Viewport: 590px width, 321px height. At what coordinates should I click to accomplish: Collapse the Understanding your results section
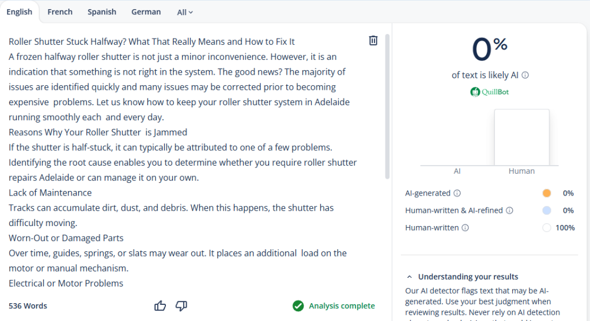(x=409, y=277)
